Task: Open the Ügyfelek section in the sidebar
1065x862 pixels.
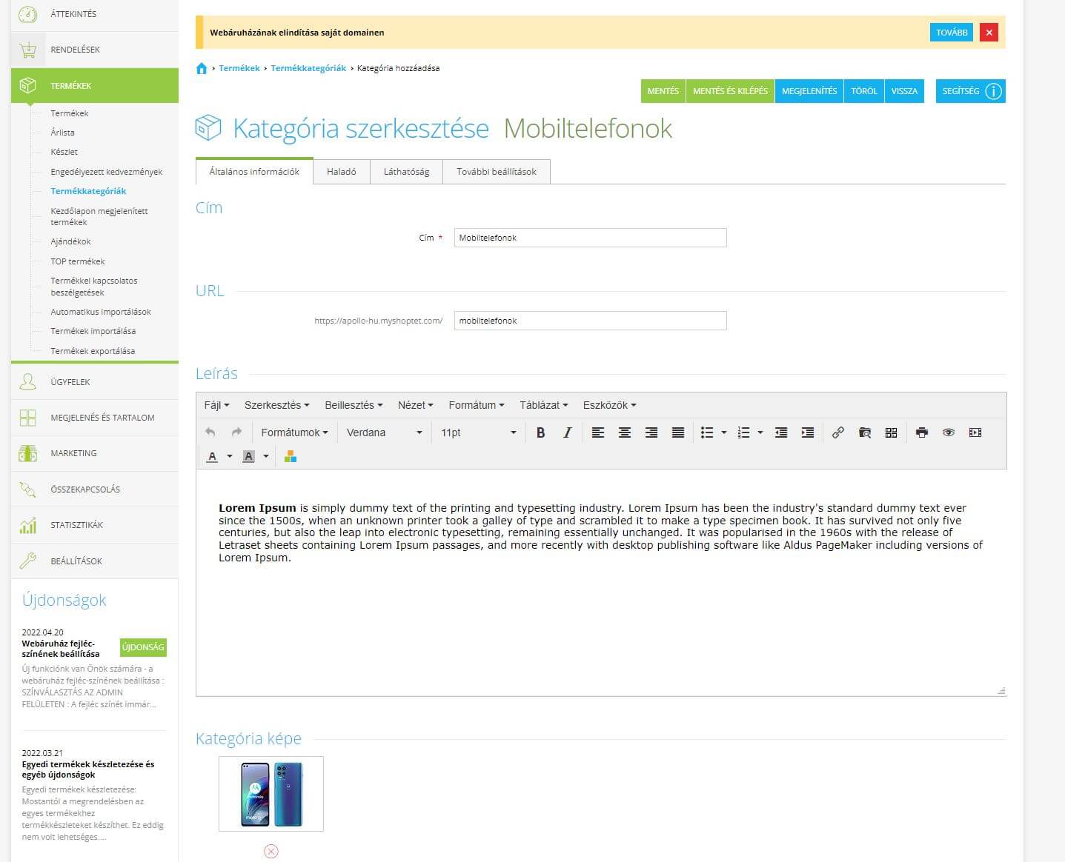Action: (95, 382)
